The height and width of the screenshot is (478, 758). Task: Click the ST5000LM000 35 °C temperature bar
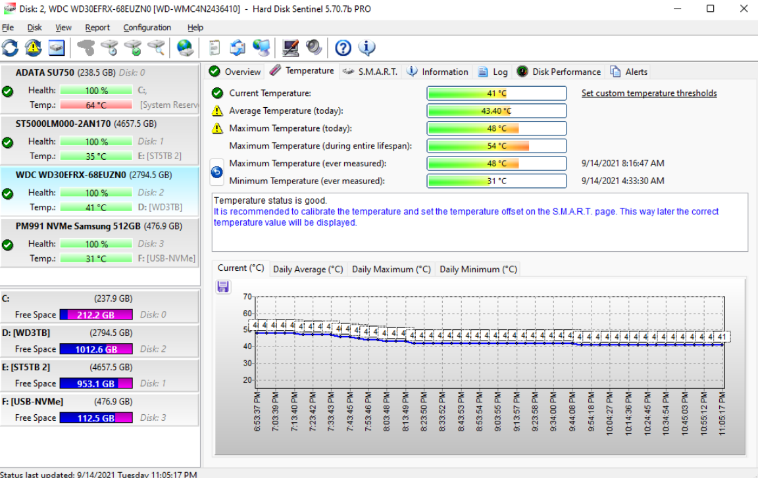coord(96,156)
